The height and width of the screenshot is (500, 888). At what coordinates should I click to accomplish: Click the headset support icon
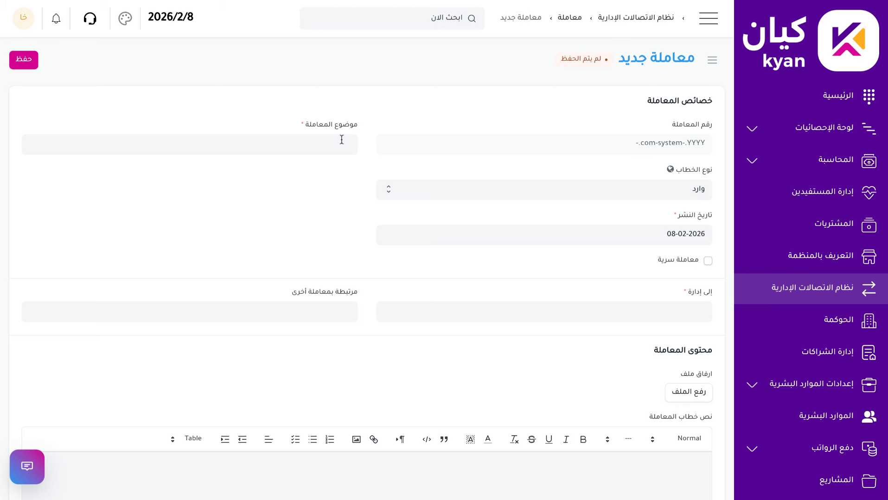pyautogui.click(x=90, y=19)
